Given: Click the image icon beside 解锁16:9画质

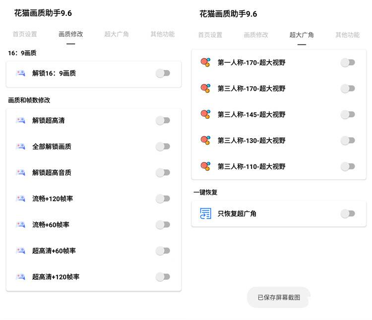Looking at the screenshot, I should 21,73.
